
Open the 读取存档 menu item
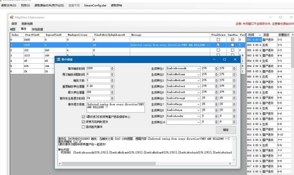(x=116, y=6)
